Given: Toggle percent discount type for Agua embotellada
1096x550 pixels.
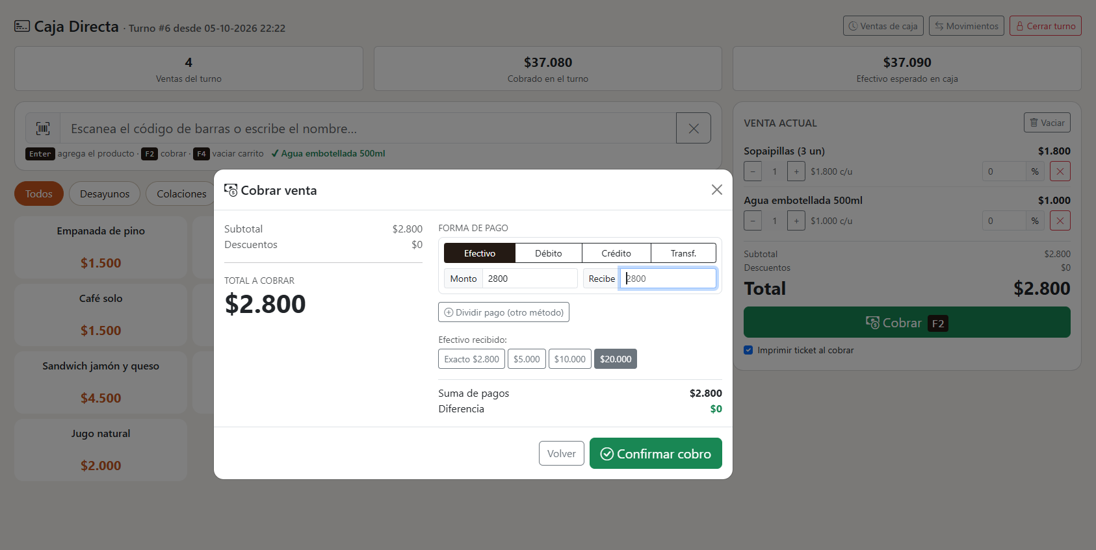Looking at the screenshot, I should 1035,221.
